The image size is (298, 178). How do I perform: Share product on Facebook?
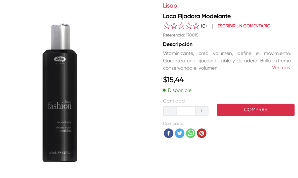(x=168, y=133)
